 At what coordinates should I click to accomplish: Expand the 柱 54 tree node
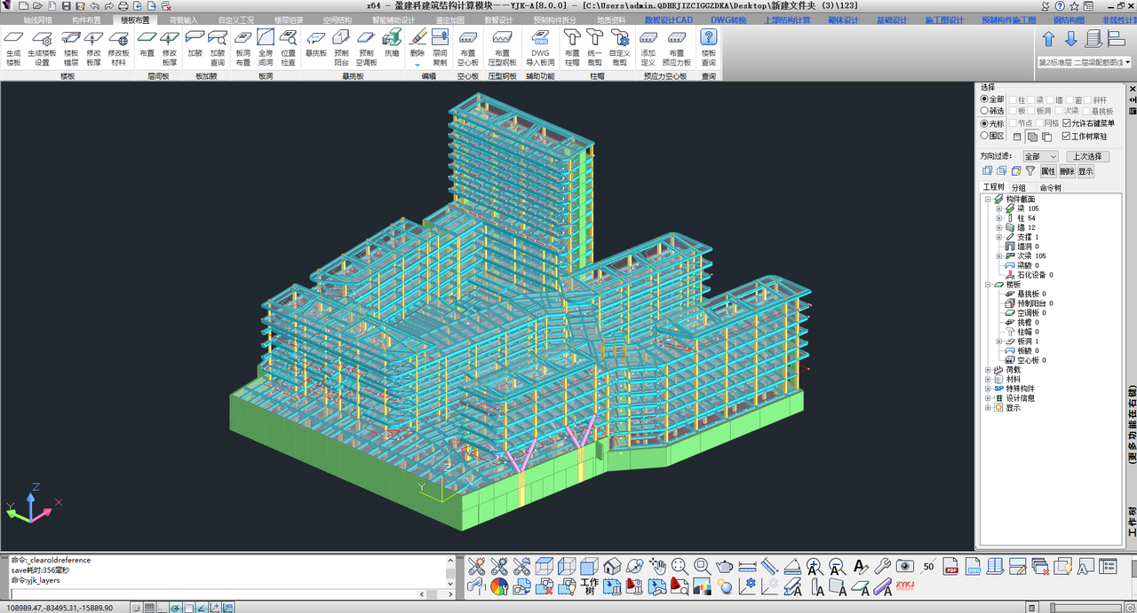pos(998,218)
